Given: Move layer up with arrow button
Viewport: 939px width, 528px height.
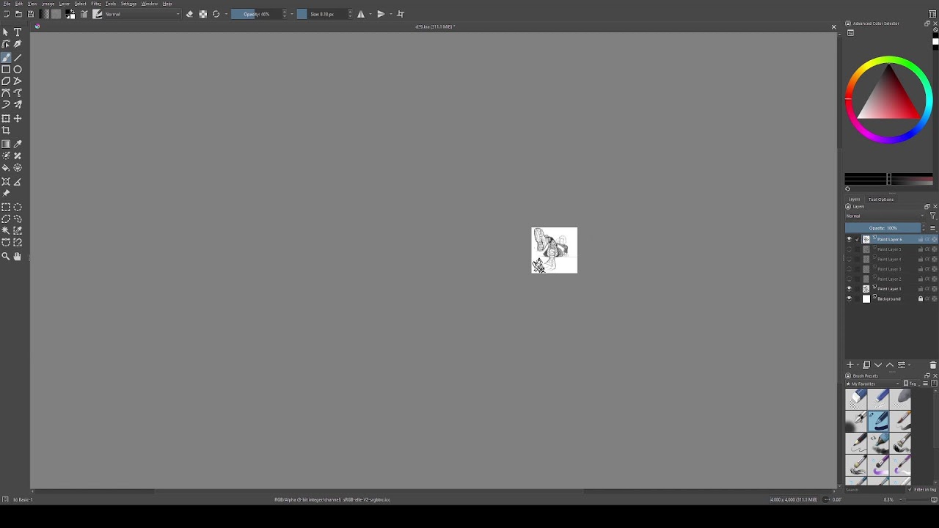Looking at the screenshot, I should point(890,365).
